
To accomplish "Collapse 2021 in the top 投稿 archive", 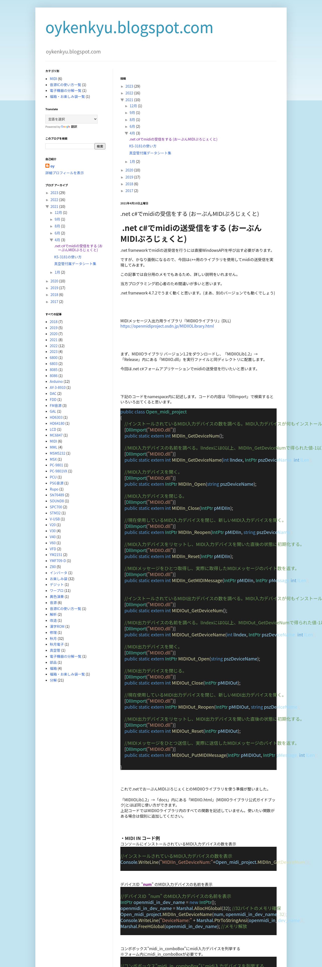I will 122,100.
